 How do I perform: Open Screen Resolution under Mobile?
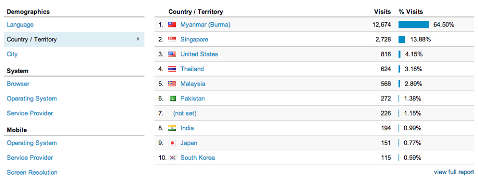pos(32,172)
